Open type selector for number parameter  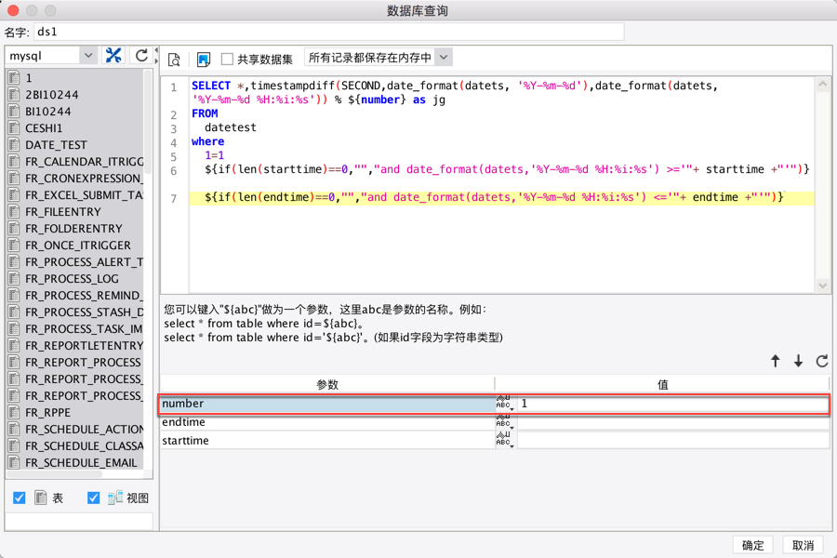tap(505, 403)
